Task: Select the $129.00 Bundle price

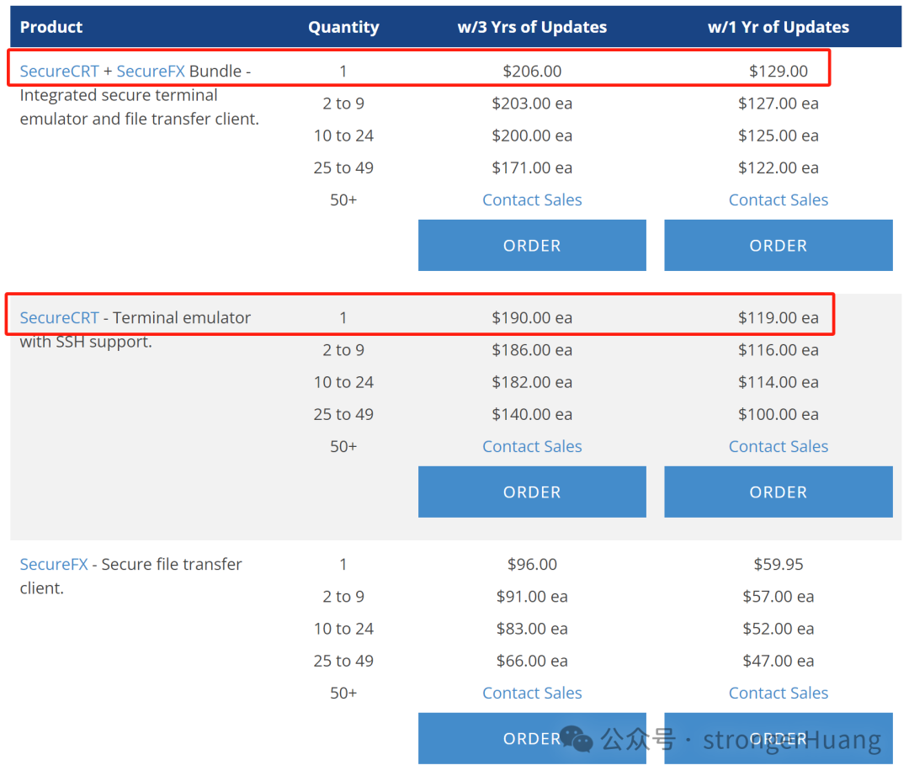Action: click(779, 72)
